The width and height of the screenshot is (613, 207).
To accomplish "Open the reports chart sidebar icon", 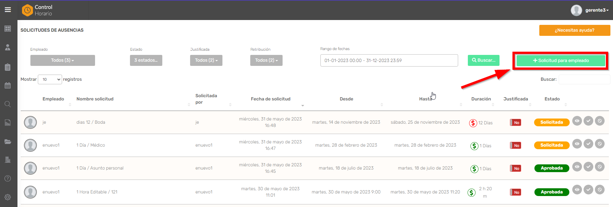I will pyautogui.click(x=8, y=122).
